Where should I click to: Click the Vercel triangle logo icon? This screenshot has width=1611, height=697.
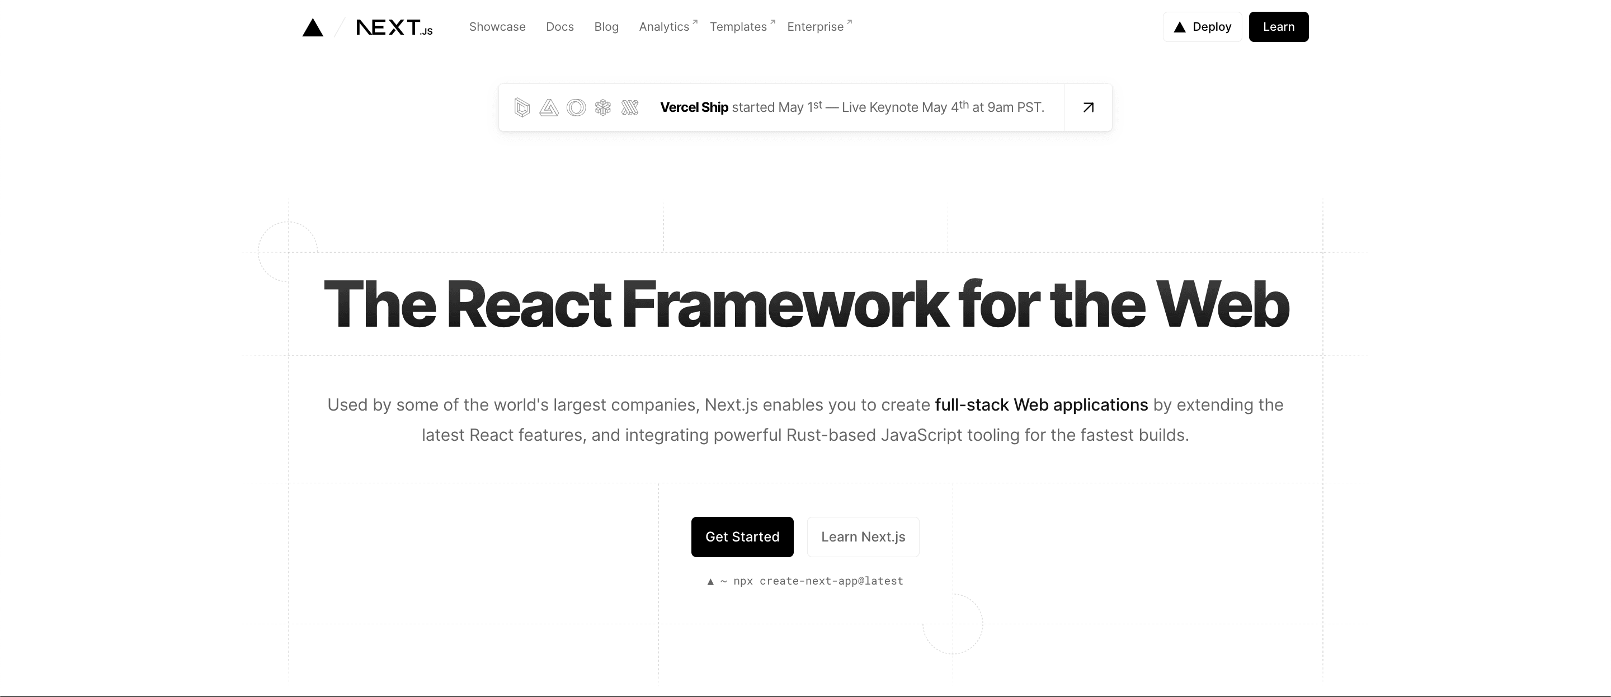[x=313, y=26]
